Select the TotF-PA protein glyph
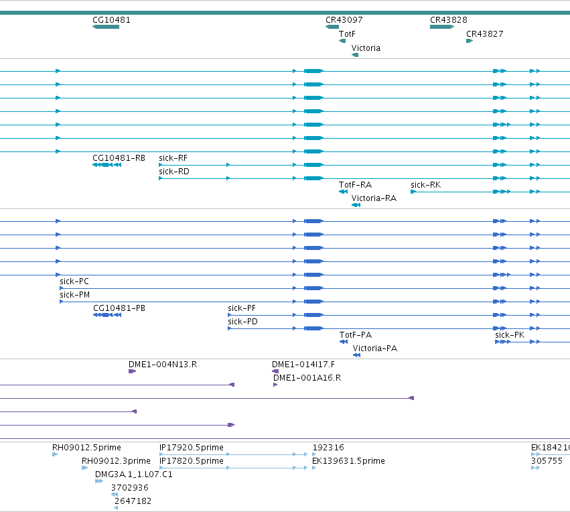Viewport: 570px width, 512px height. tap(344, 342)
